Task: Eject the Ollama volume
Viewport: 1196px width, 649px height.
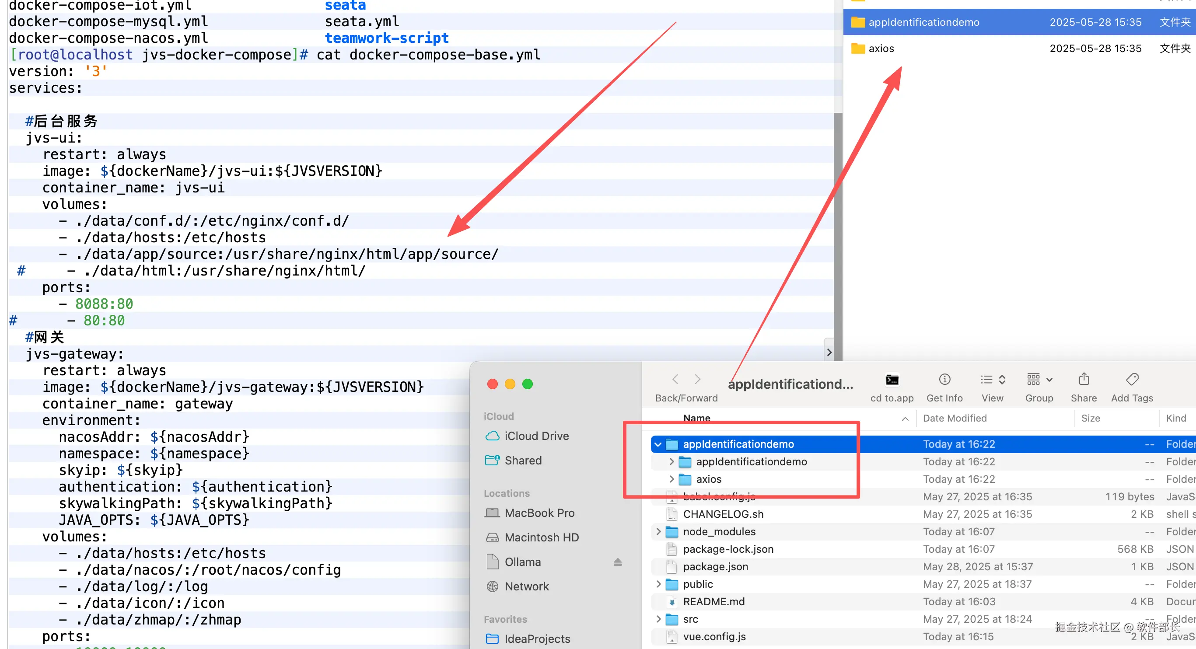Action: (x=617, y=562)
